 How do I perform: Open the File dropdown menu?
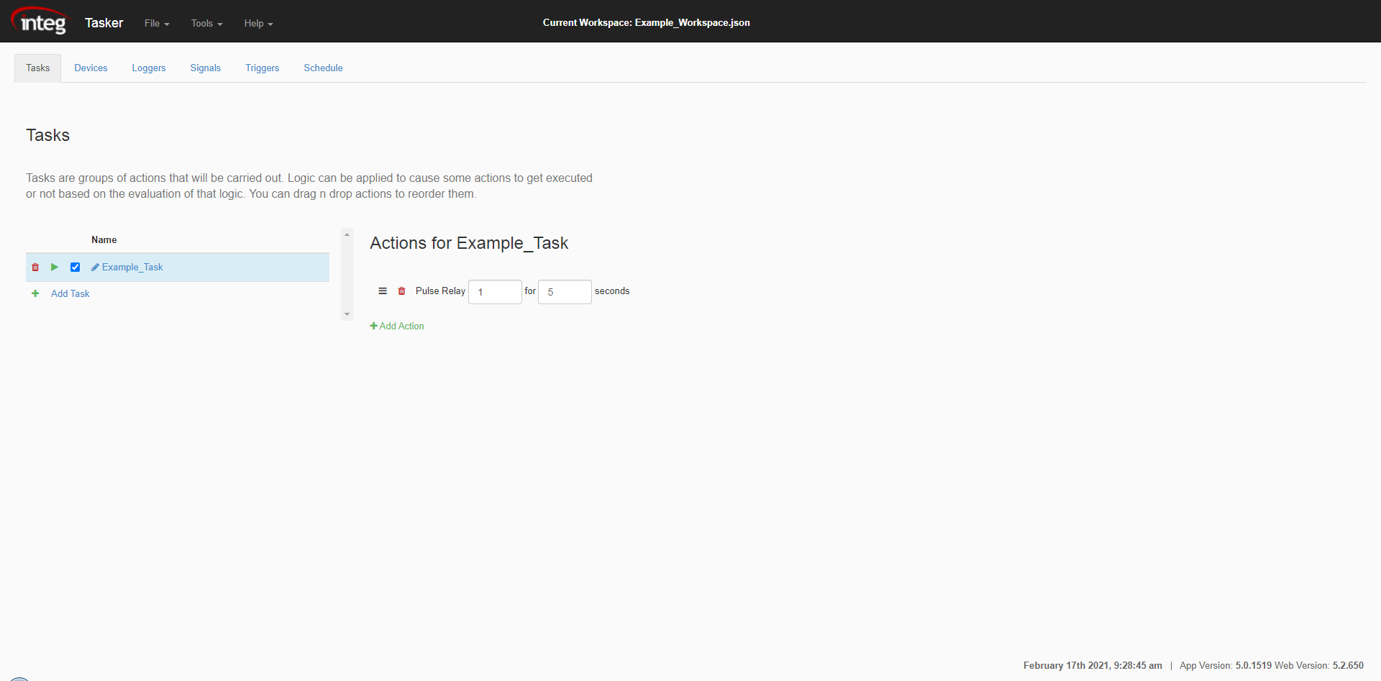coord(157,23)
